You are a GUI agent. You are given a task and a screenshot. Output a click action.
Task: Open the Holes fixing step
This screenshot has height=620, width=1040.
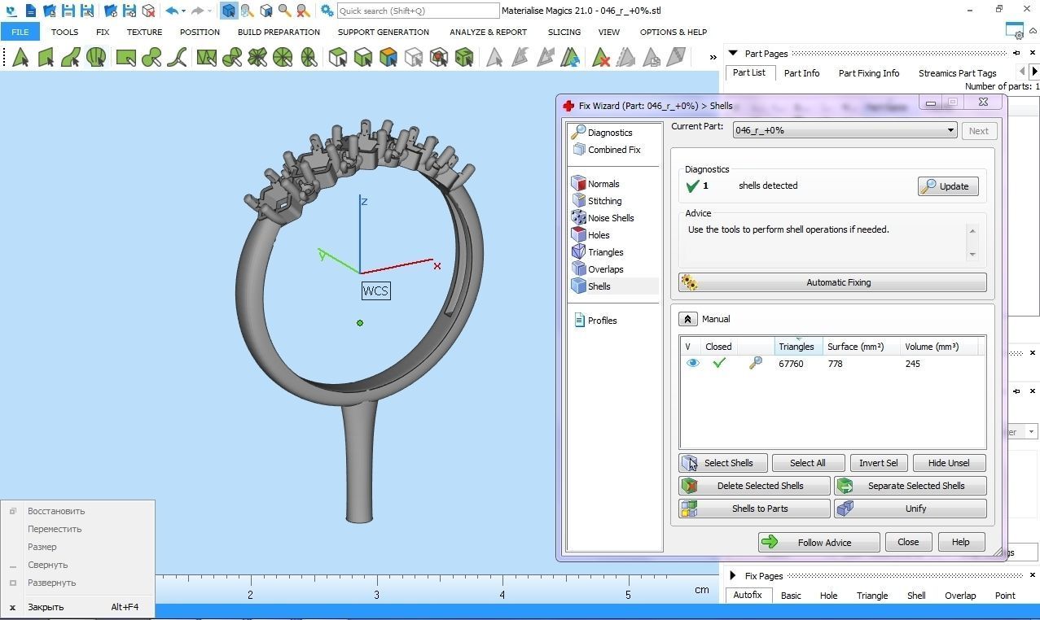[598, 235]
